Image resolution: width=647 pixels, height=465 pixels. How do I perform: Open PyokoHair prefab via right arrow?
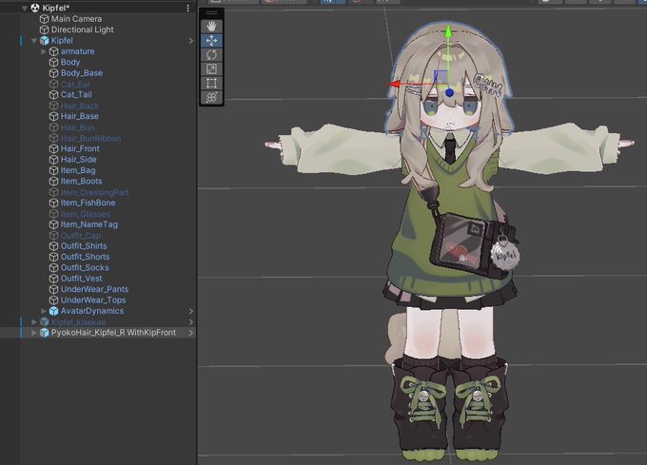click(x=191, y=333)
